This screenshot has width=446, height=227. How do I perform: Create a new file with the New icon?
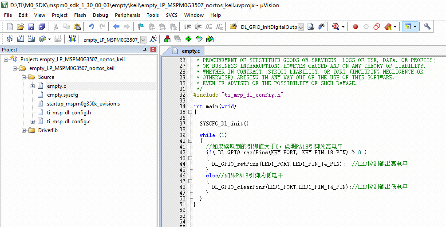pyautogui.click(x=10, y=27)
